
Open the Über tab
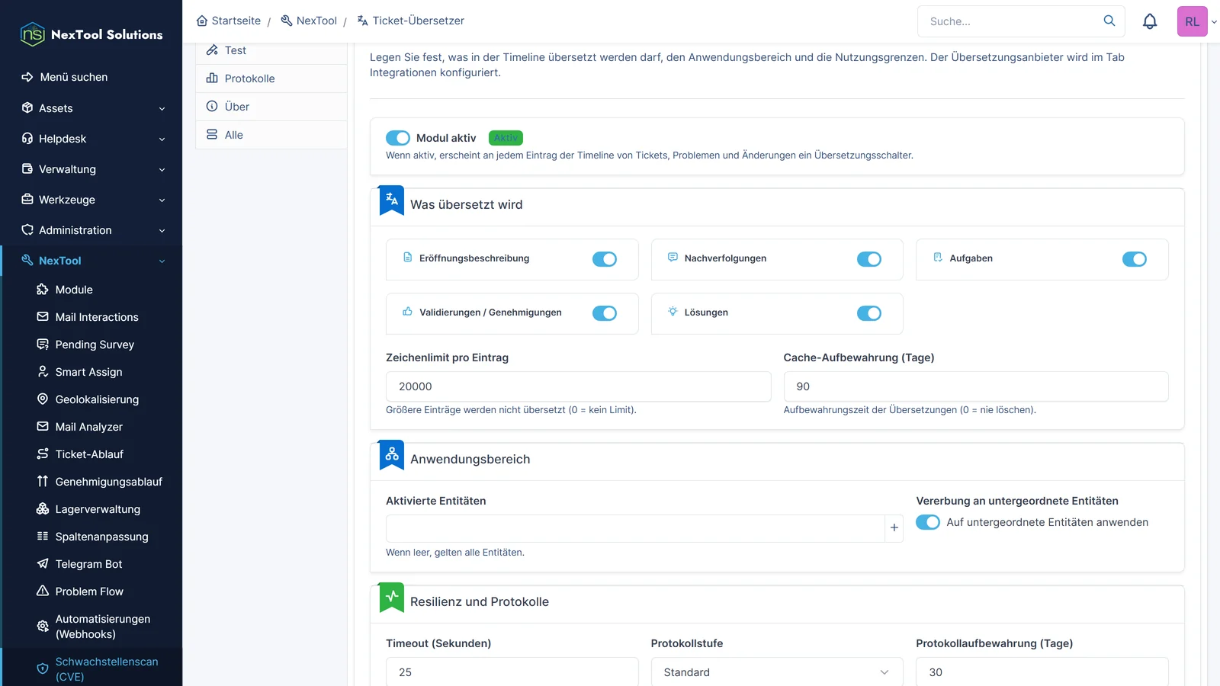pyautogui.click(x=271, y=107)
